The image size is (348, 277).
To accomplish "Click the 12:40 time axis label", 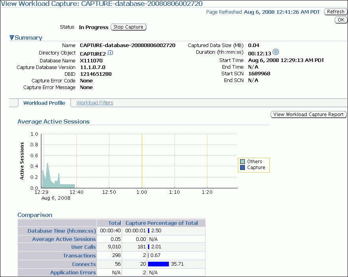I will 76,192.
